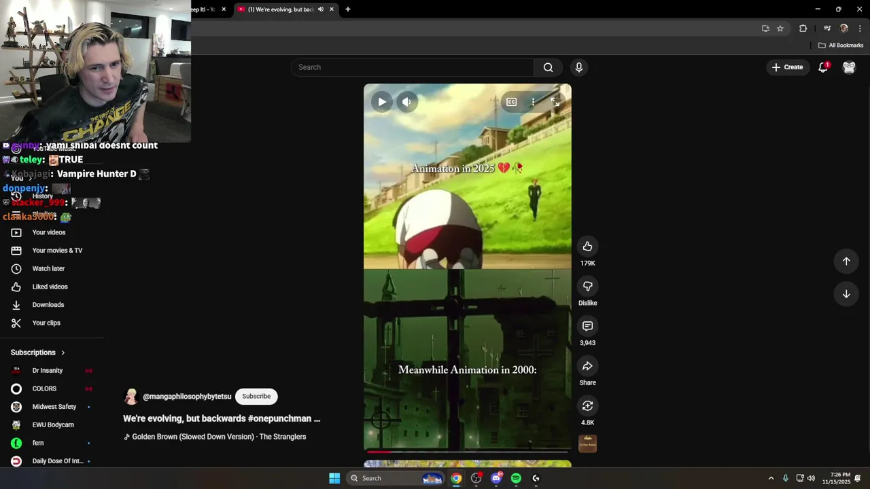Open the fern channel
The image size is (870, 489).
point(38,443)
